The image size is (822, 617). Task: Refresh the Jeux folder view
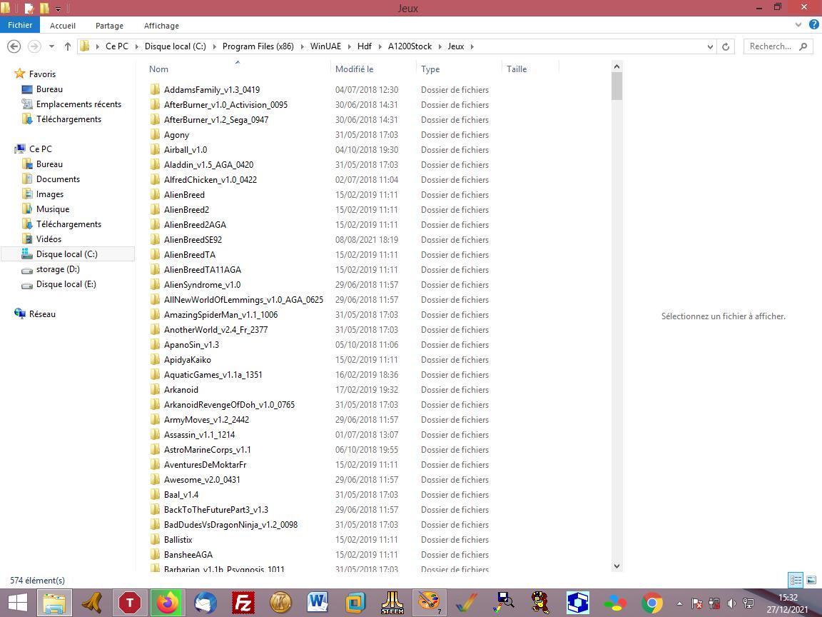[x=726, y=46]
